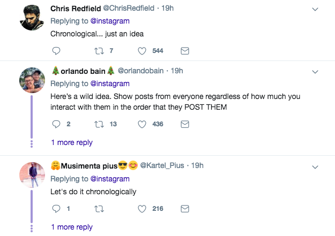This screenshot has width=335, height=236.
Task: Show 1 more reply under orlando bain's tweet
Action: 72,142
